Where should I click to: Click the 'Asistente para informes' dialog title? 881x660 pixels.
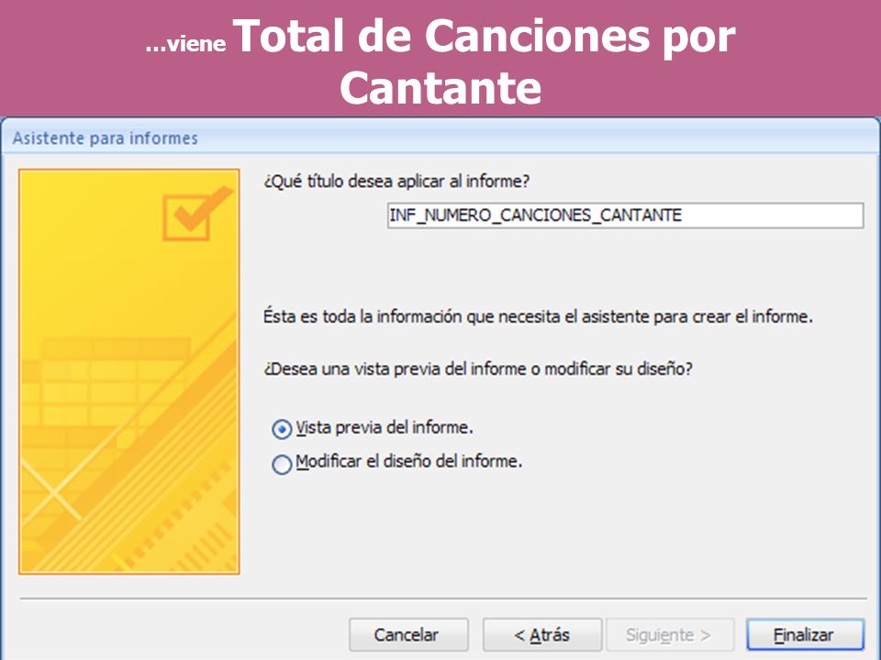pyautogui.click(x=105, y=138)
